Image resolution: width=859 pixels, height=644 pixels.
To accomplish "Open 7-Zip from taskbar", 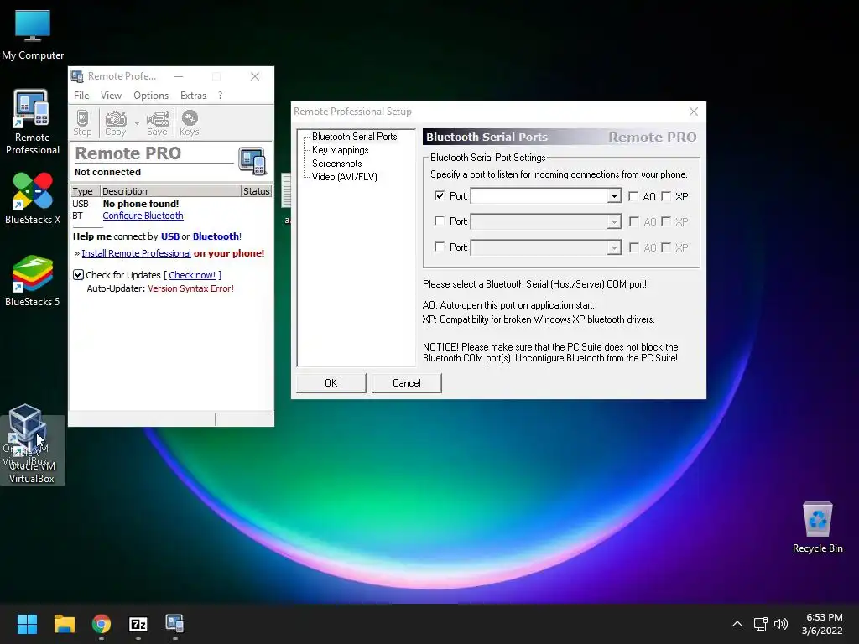I will (138, 624).
